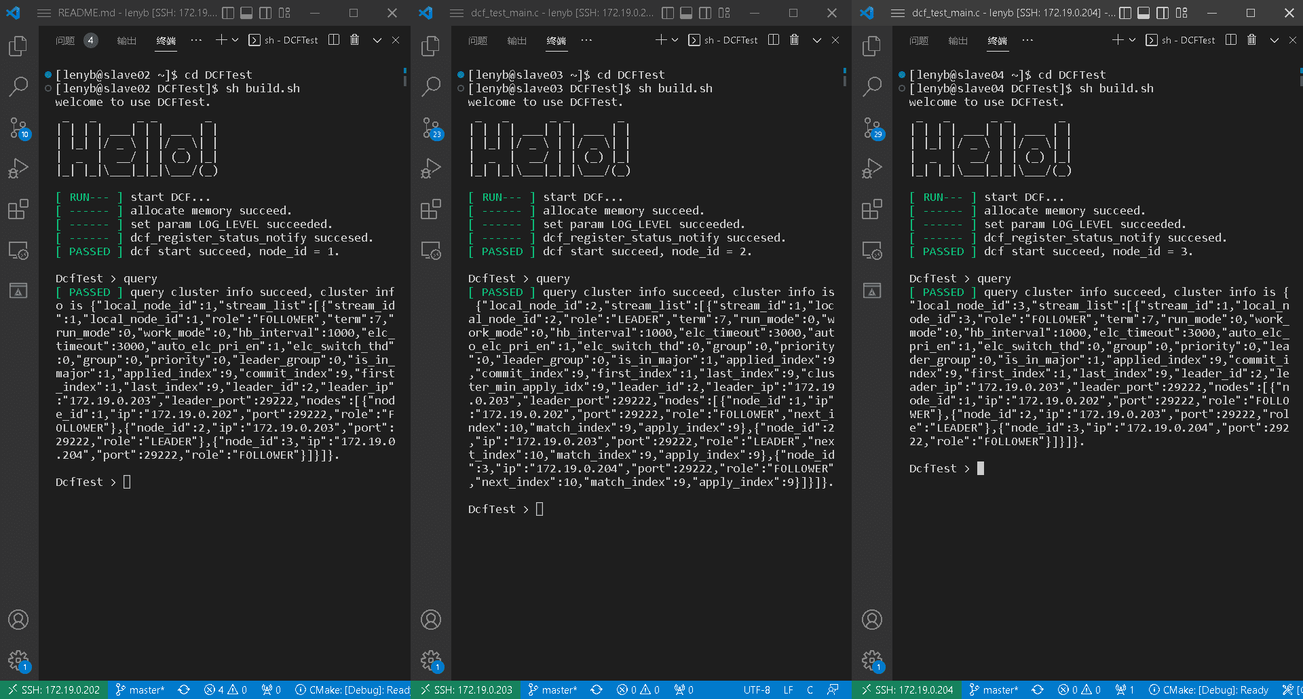
Task: Click SSH: 172.19.0.202 remote indicator
Action: (54, 690)
